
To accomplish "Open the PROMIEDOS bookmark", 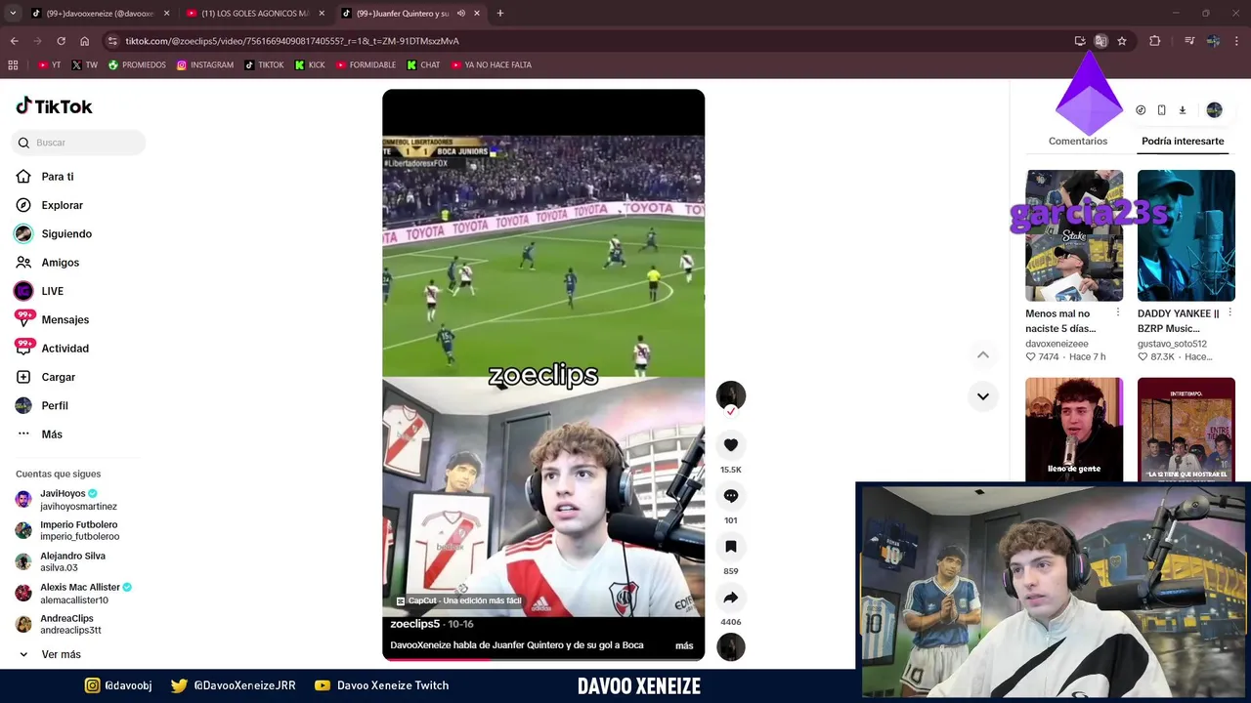I will point(137,65).
